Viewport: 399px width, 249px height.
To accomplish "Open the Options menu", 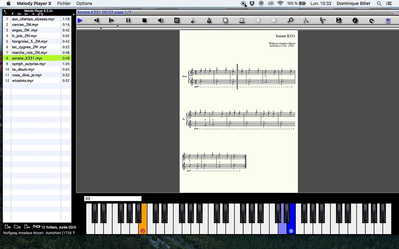I will pyautogui.click(x=84, y=3).
